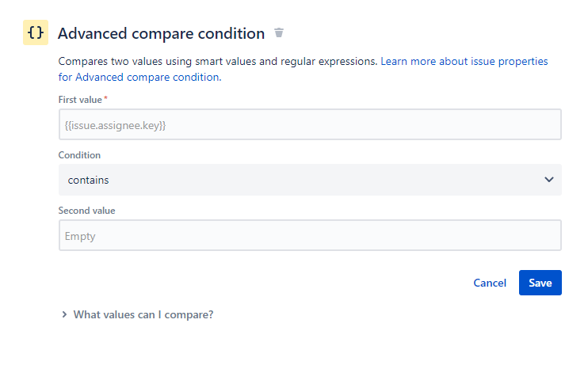
Task: Click the "First value" field label
Action: click(x=80, y=100)
